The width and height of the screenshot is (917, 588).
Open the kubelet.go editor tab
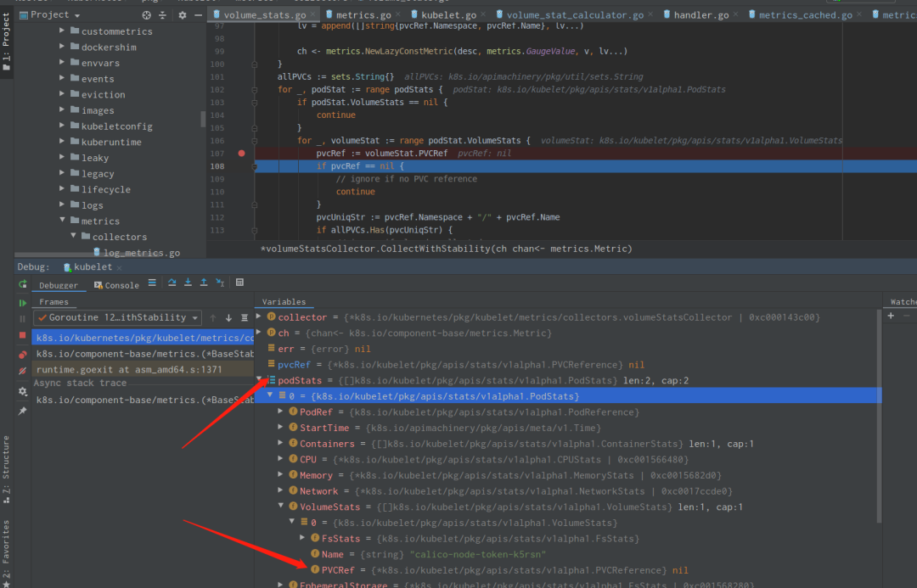coord(448,15)
